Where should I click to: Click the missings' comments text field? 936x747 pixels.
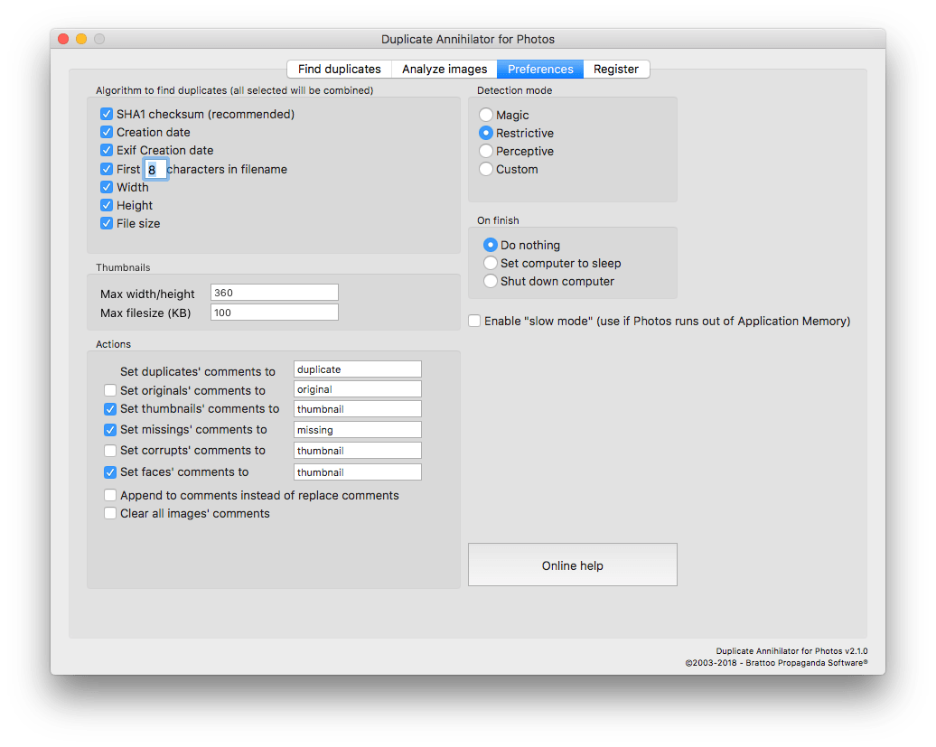point(358,430)
